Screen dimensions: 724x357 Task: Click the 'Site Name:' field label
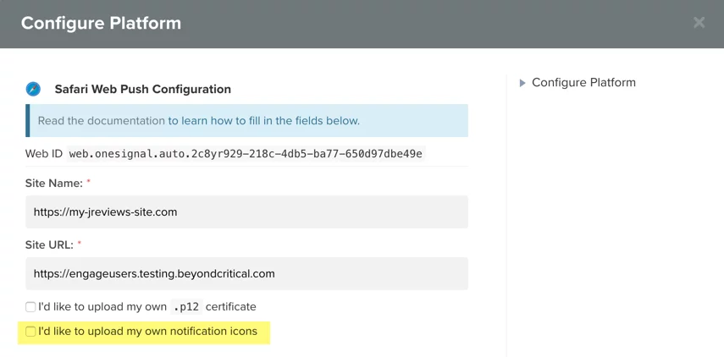53,183
